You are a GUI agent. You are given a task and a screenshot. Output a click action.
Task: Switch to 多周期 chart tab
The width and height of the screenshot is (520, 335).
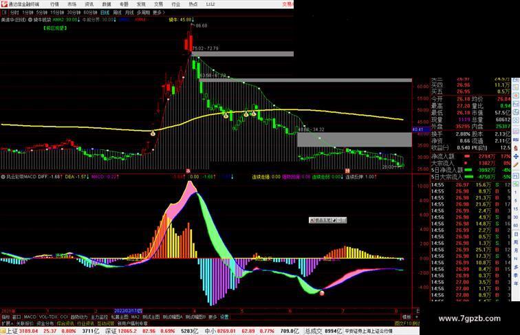click(143, 12)
